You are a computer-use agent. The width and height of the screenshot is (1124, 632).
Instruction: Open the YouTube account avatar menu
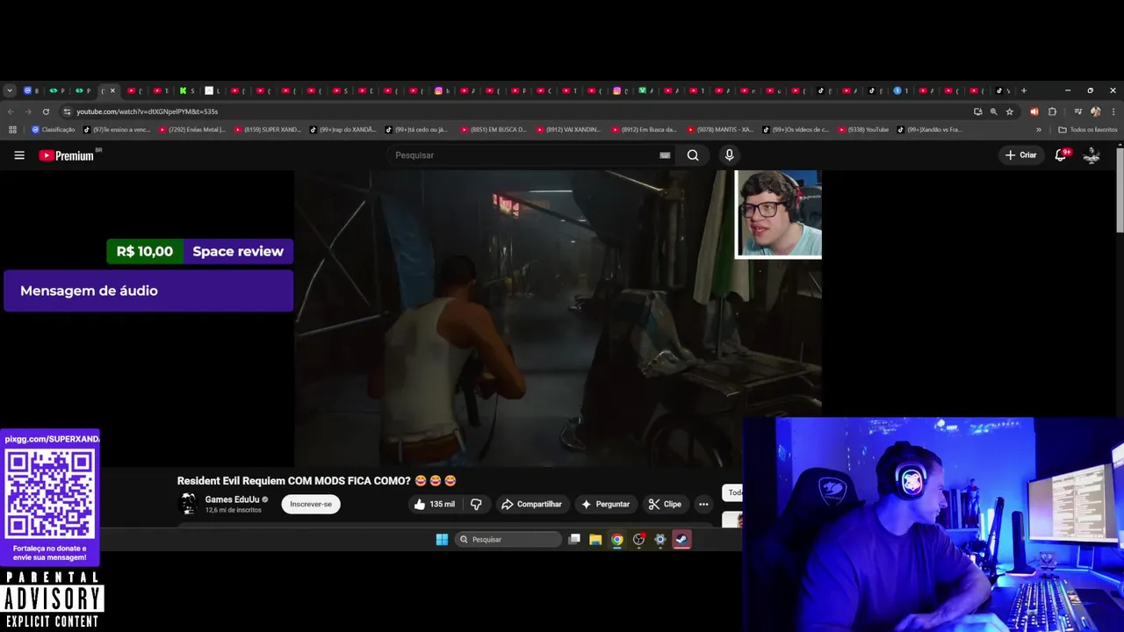click(x=1092, y=155)
